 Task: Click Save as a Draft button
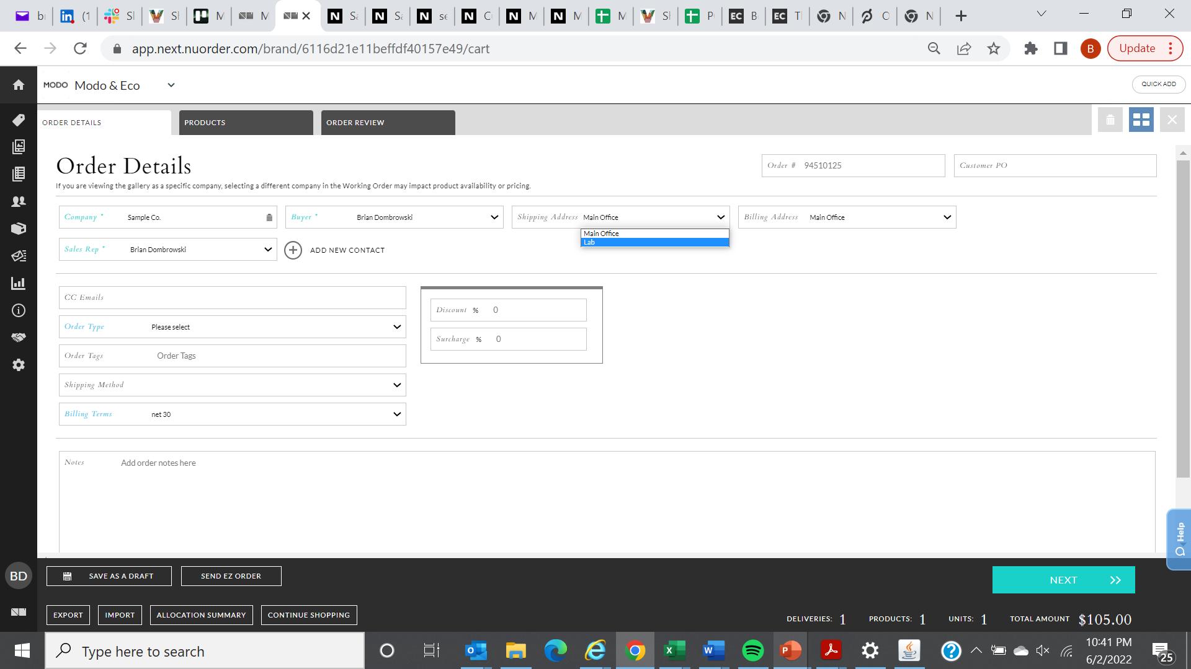(109, 576)
